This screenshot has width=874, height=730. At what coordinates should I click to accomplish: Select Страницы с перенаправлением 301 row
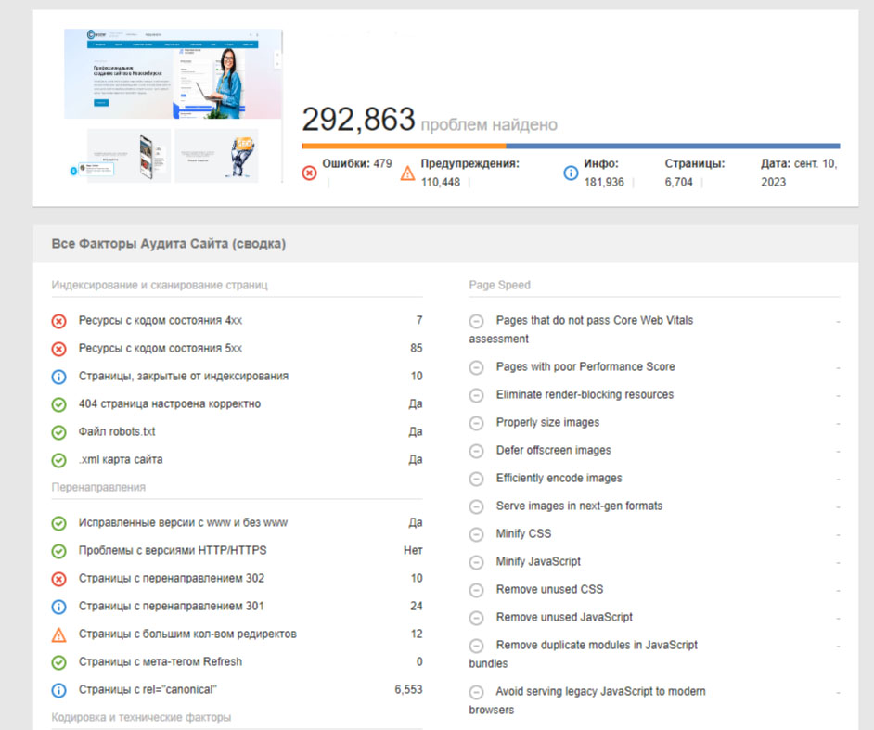[x=171, y=607]
